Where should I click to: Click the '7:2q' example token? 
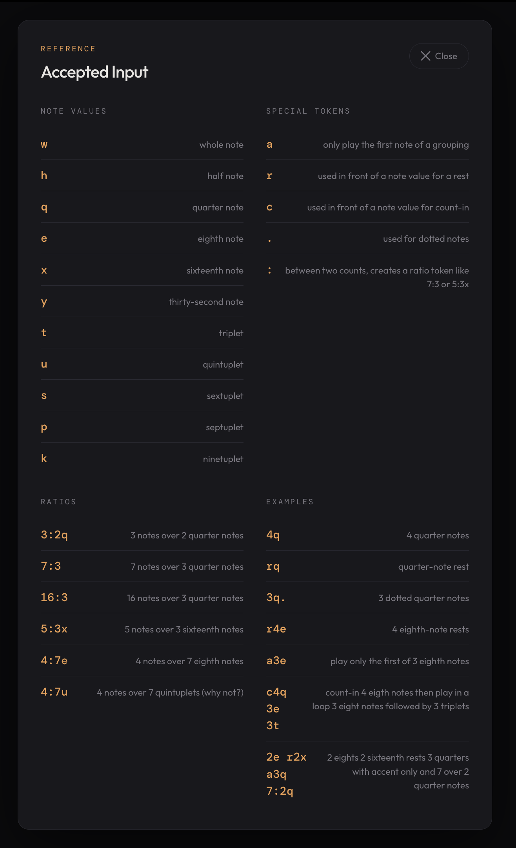tap(280, 791)
